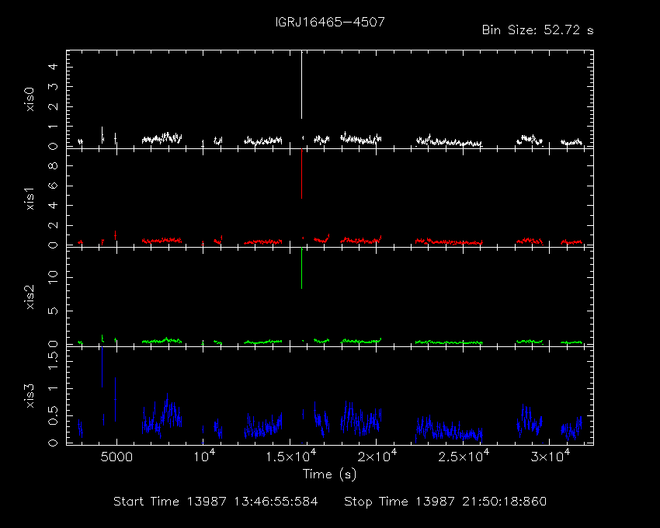Click the red spike in xis1 panel

301,174
